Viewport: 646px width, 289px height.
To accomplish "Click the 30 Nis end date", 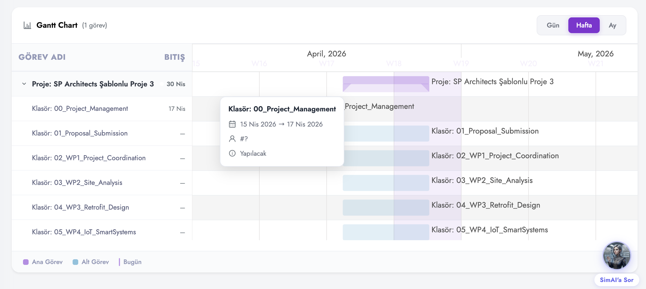I will point(176,84).
